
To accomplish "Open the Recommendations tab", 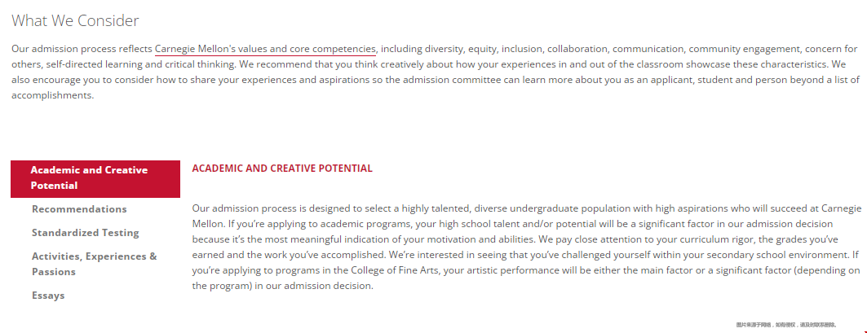I will click(79, 209).
